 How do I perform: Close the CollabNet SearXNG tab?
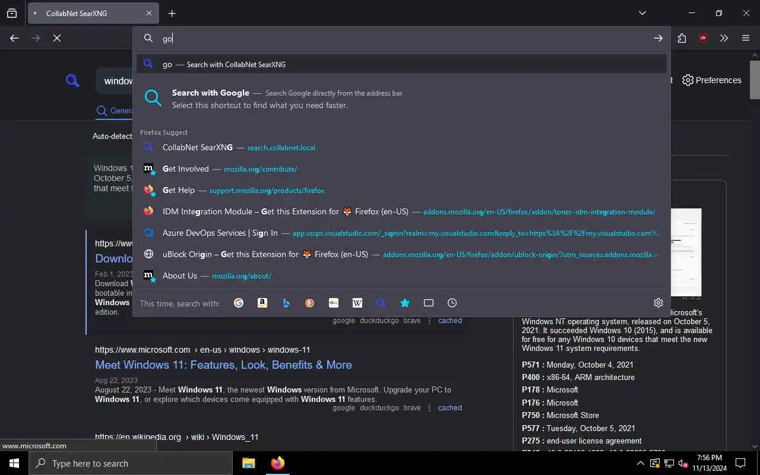coord(149,13)
